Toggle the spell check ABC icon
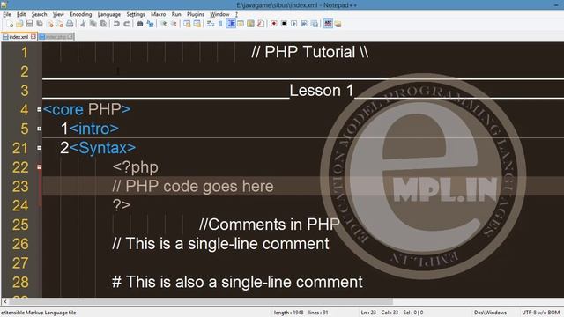The width and height of the screenshot is (564, 317). (328, 24)
